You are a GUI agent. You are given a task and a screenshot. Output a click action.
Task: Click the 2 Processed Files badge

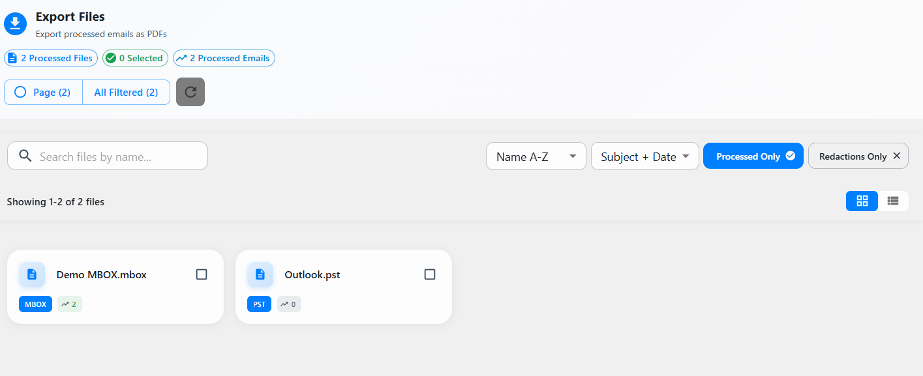tap(51, 58)
